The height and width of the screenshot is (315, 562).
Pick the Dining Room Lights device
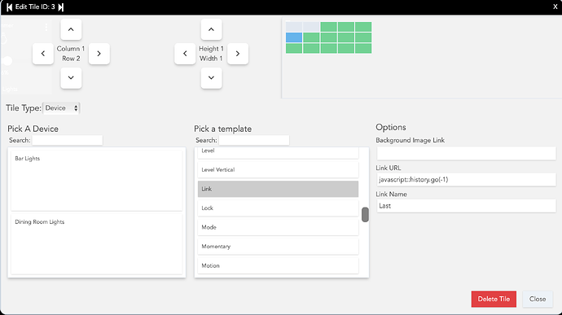coord(97,243)
